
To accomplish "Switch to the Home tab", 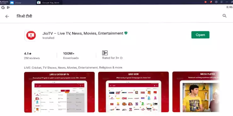I will click(x=22, y=3).
